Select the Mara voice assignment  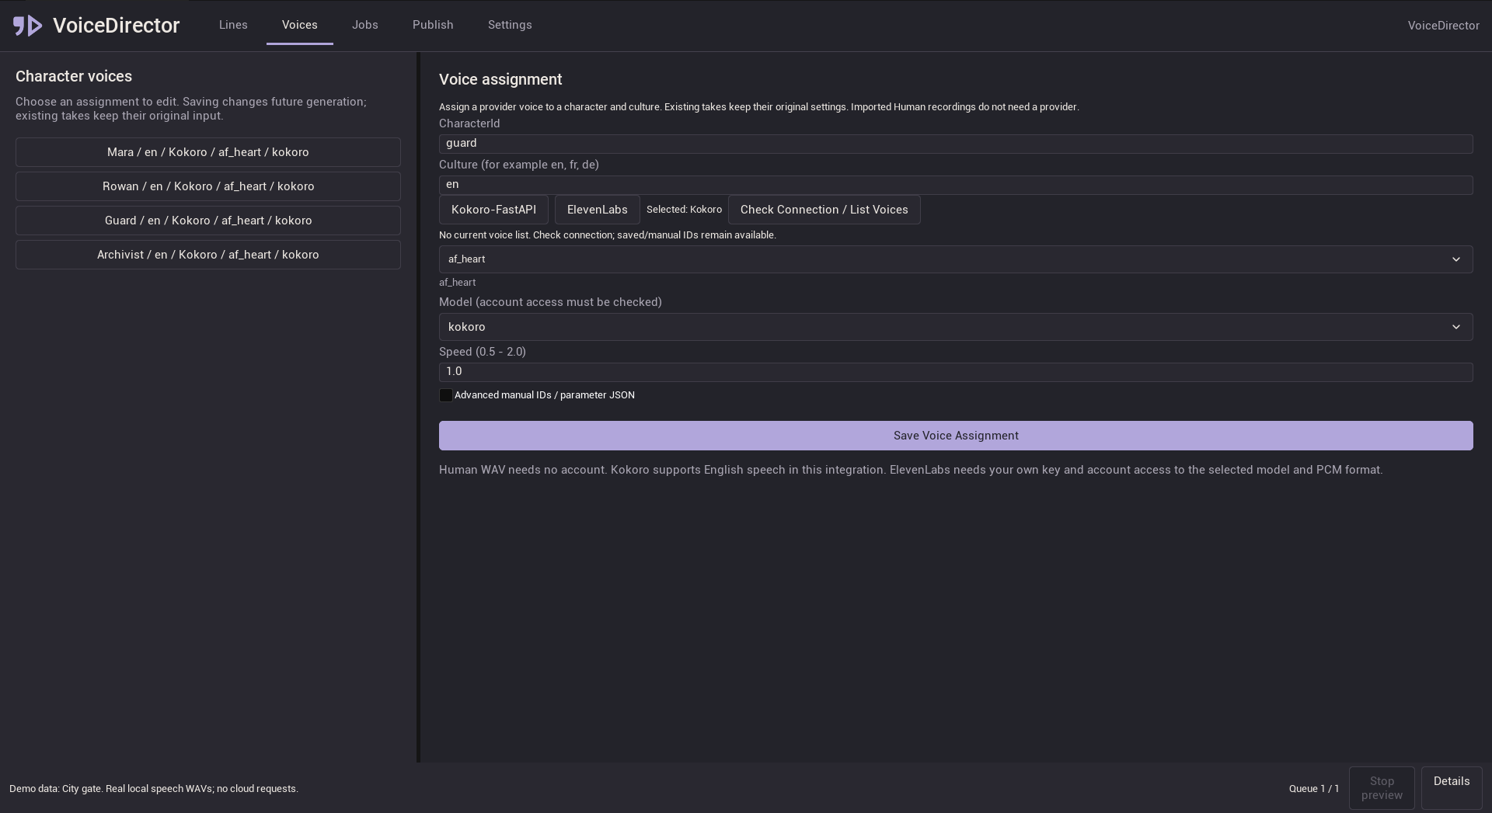coord(208,152)
